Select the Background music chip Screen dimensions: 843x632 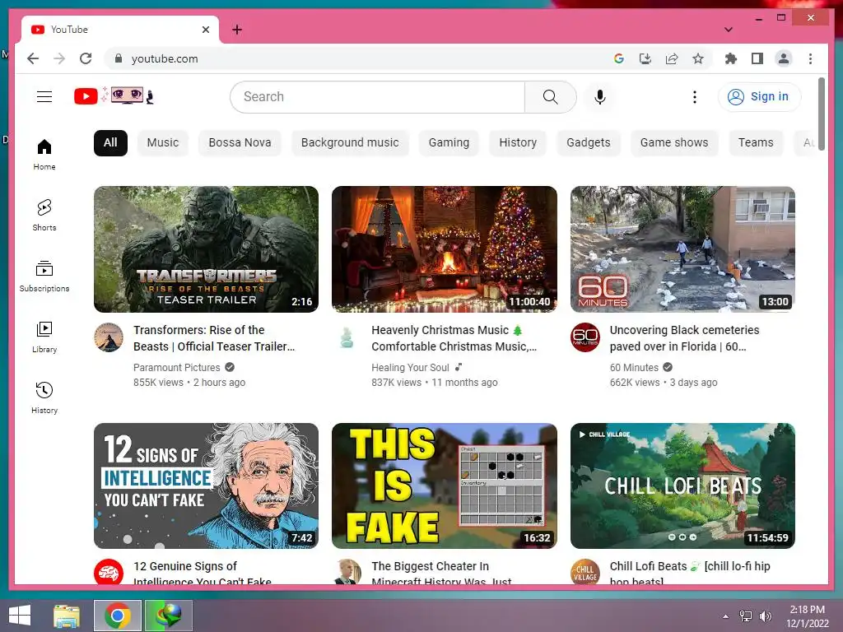pos(350,143)
